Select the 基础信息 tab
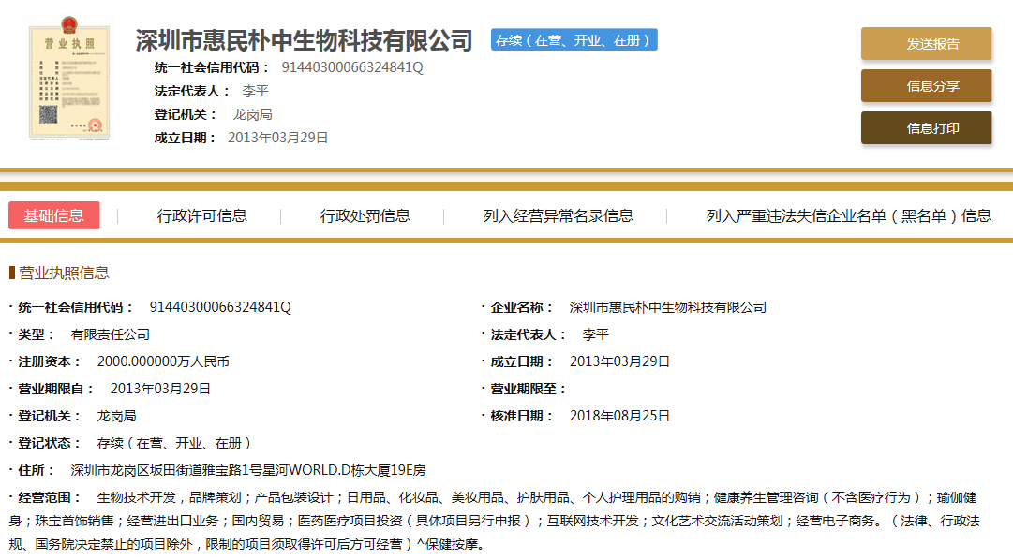This screenshot has height=560, width=1013. 53,215
